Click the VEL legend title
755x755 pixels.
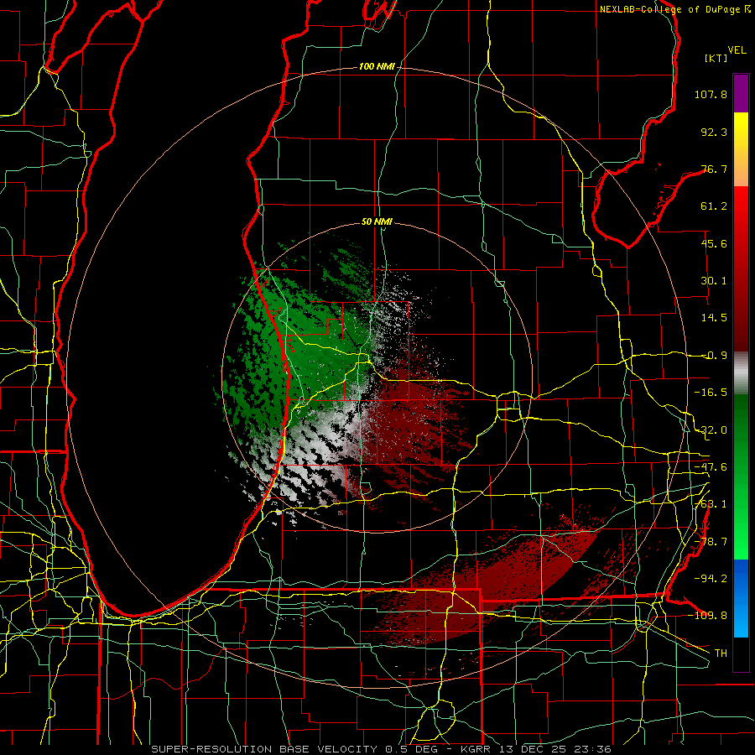coord(737,50)
